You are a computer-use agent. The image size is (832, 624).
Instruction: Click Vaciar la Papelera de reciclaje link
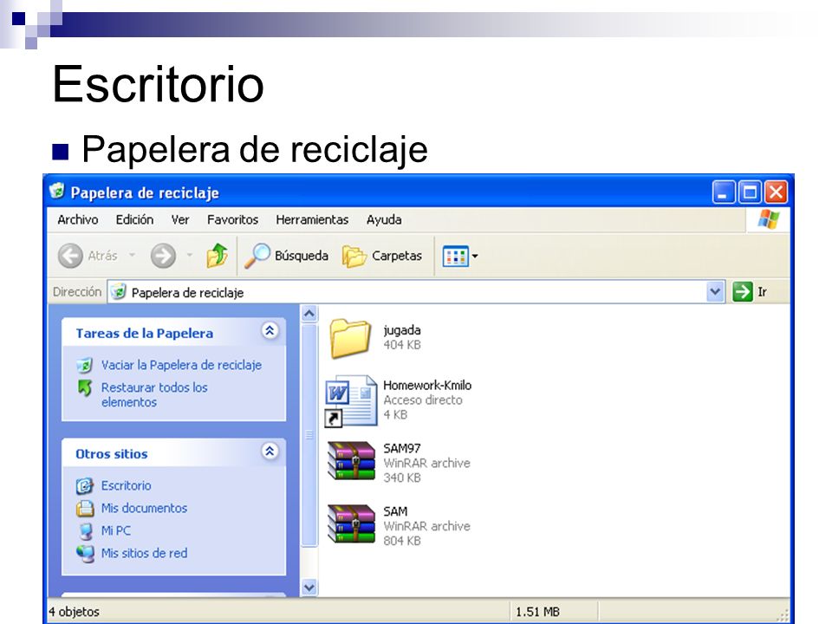(x=181, y=365)
